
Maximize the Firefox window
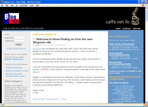(143, 2)
